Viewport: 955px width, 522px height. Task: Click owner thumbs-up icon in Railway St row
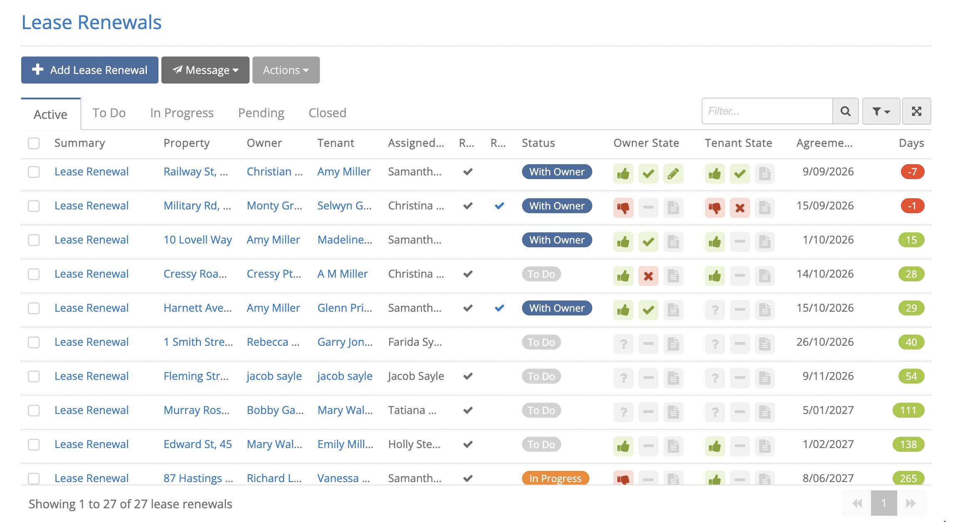coord(623,174)
